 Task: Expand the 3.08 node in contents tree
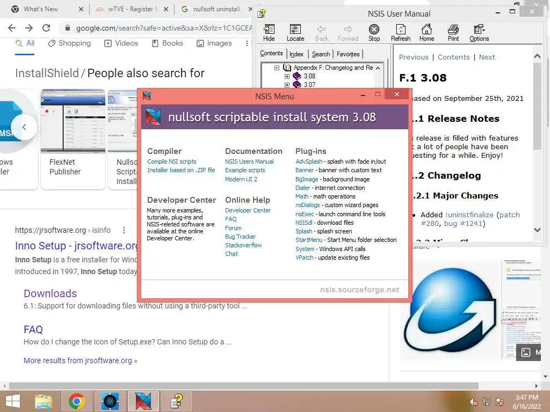(287, 76)
